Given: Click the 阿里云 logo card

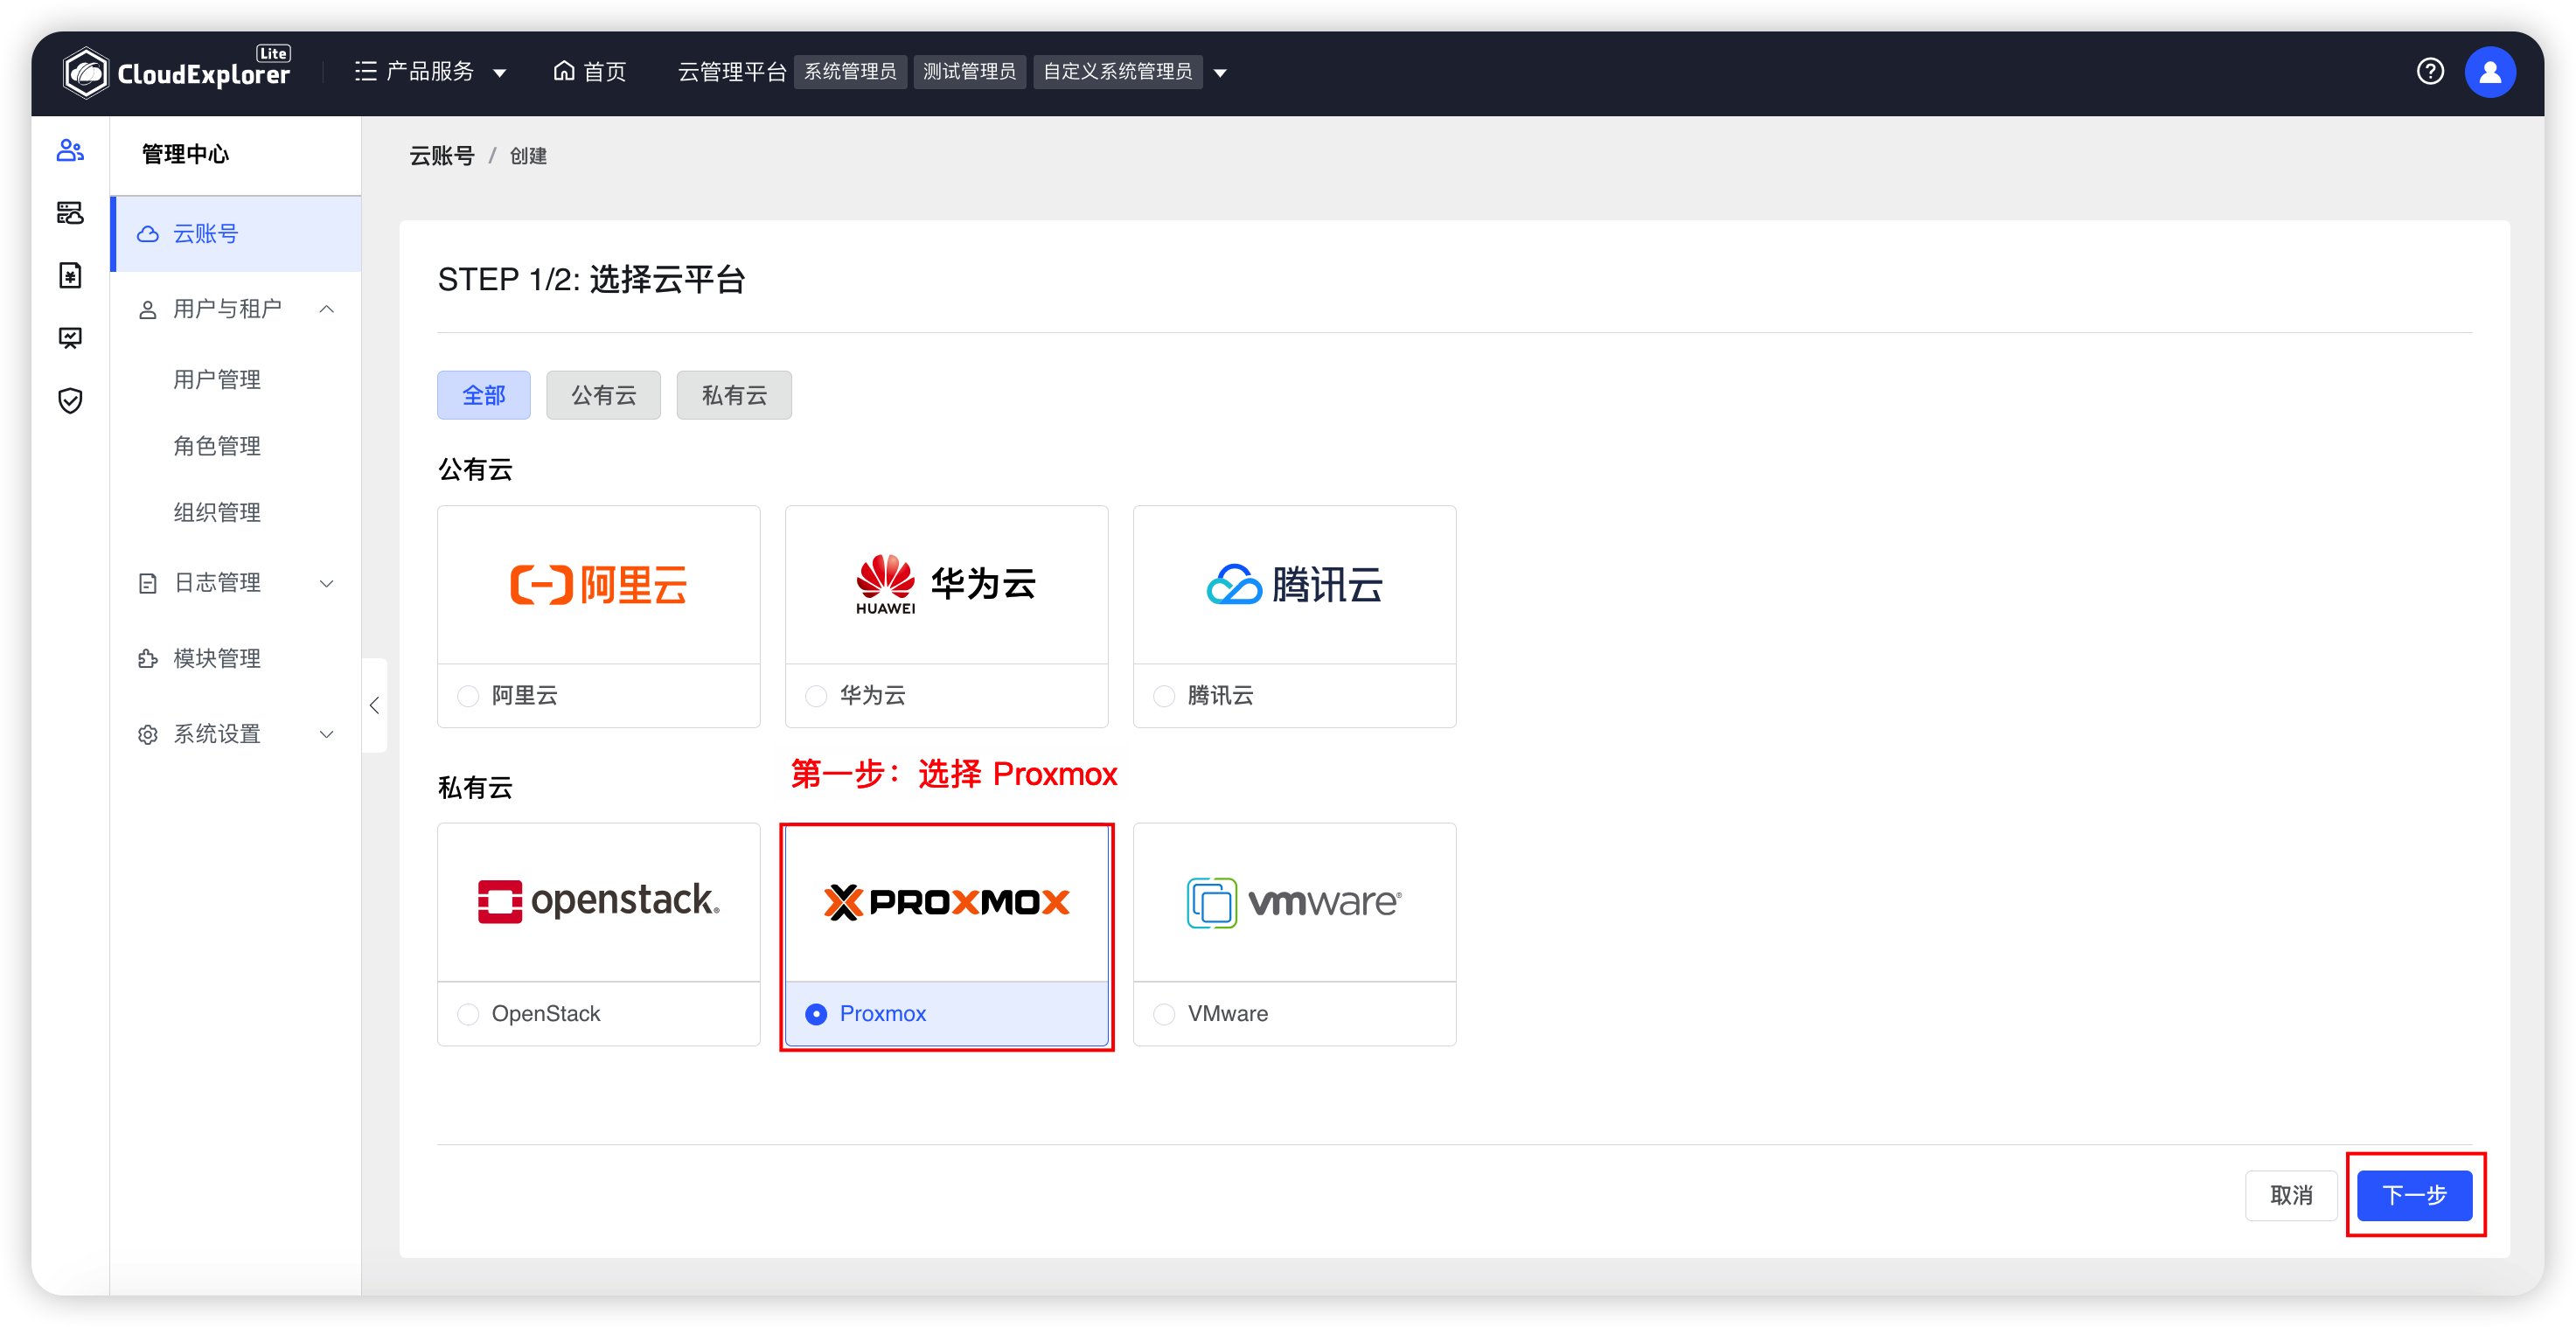Looking at the screenshot, I should [x=599, y=585].
